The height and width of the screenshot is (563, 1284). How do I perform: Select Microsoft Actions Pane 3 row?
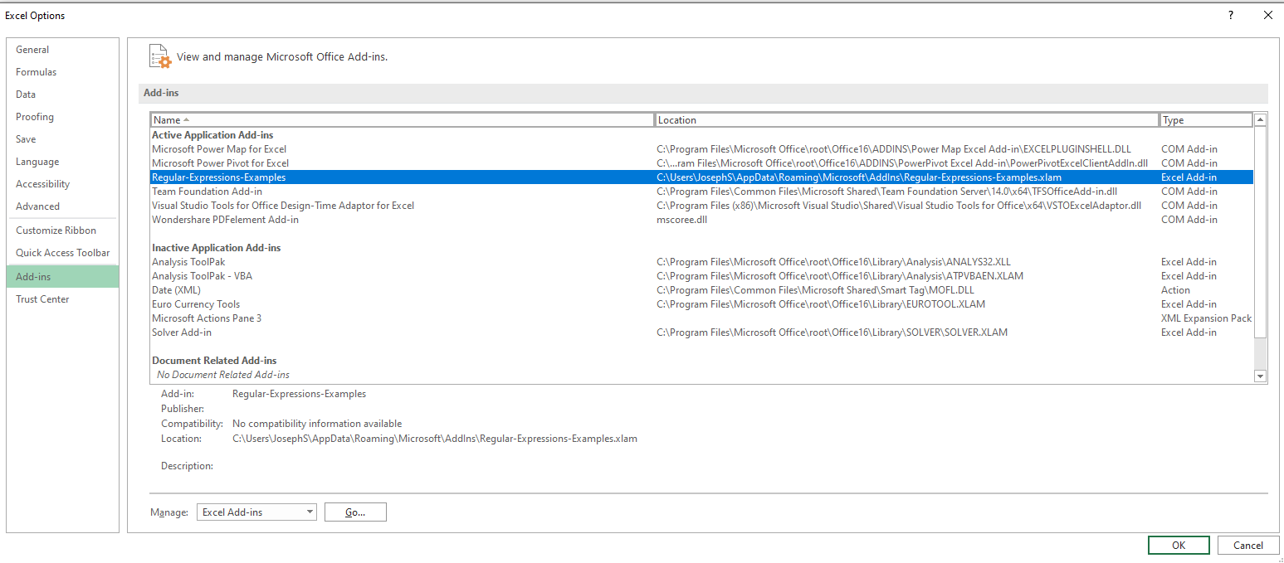(701, 318)
